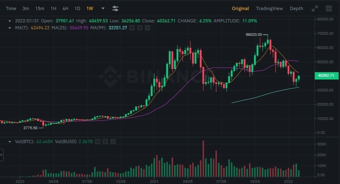Image resolution: width=340 pixels, height=184 pixels.
Task: Remove the volume indicator with X icon
Action: click(x=113, y=142)
